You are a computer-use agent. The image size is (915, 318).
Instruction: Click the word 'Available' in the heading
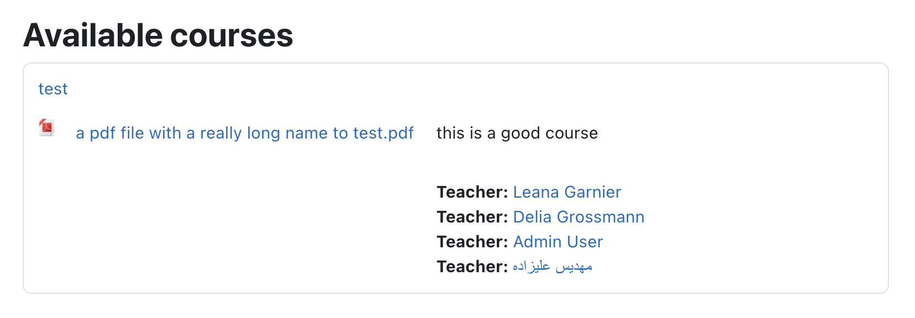93,35
